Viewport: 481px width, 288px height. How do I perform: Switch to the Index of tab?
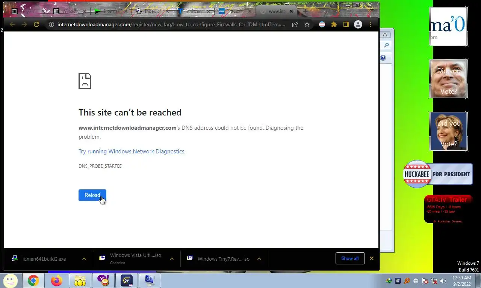[152, 11]
